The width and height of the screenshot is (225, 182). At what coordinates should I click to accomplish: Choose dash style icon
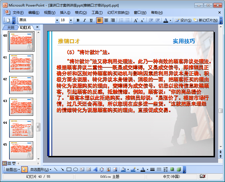click(159, 169)
